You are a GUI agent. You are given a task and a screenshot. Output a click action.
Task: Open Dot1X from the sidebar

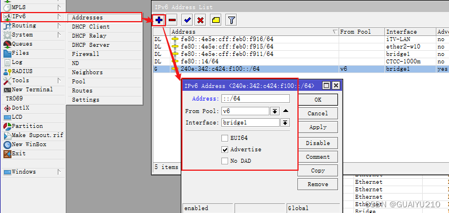[33, 108]
